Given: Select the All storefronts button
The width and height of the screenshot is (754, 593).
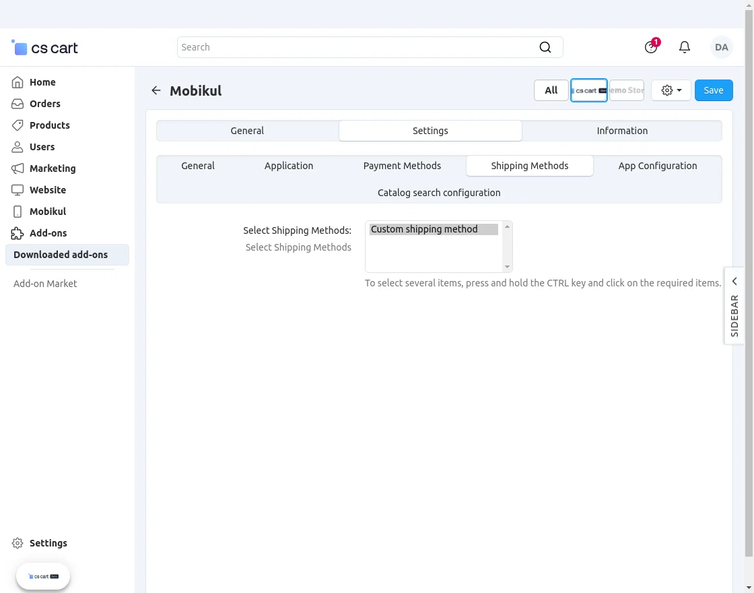Looking at the screenshot, I should pos(551,90).
